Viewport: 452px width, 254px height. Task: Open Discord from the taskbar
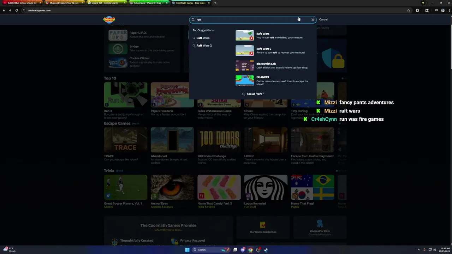tap(243, 250)
